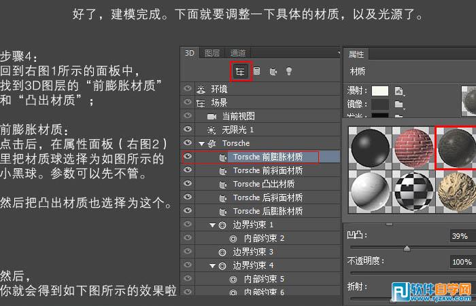The width and height of the screenshot is (476, 306).
Task: Switch to the 通道 tab
Action: point(238,53)
